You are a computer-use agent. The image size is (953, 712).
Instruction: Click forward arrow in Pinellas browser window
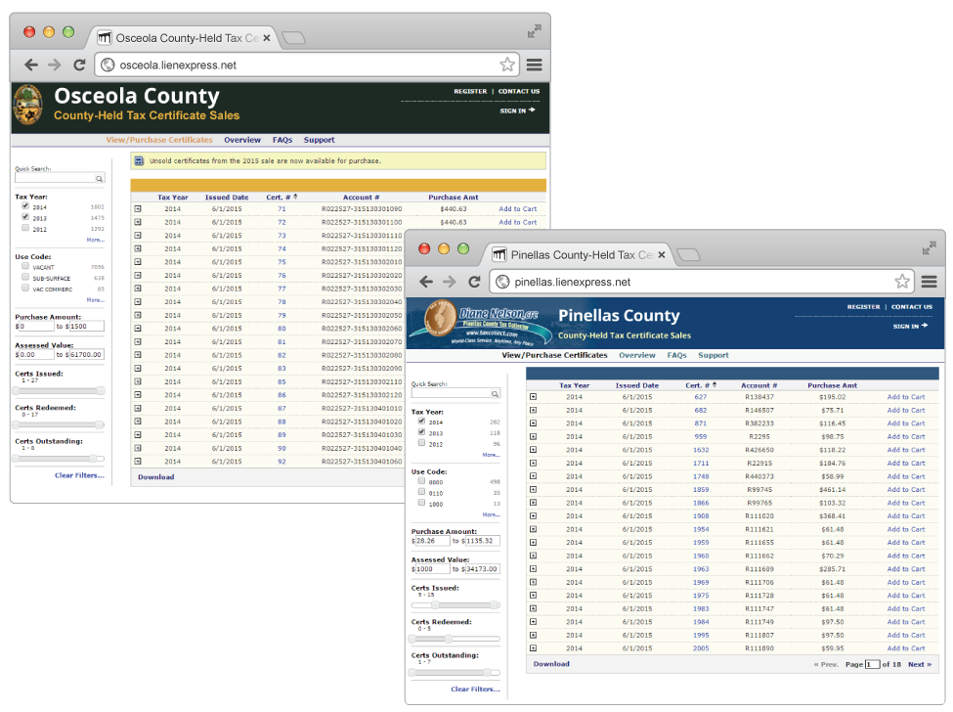coord(450,282)
